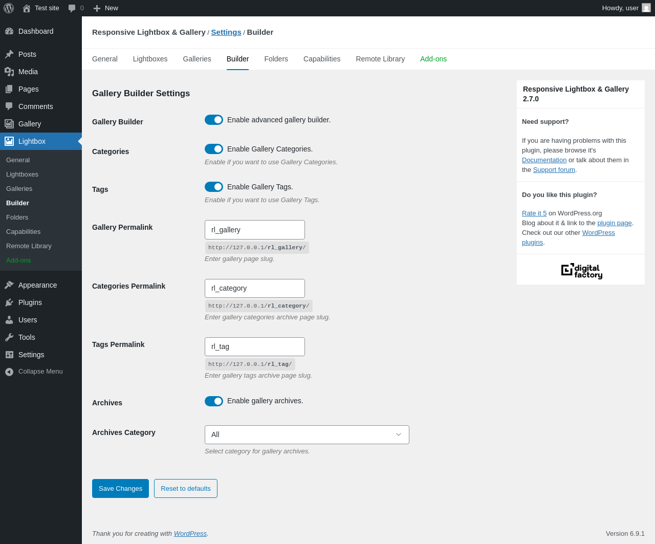Click the comments bubble icon in admin bar

tap(72, 8)
